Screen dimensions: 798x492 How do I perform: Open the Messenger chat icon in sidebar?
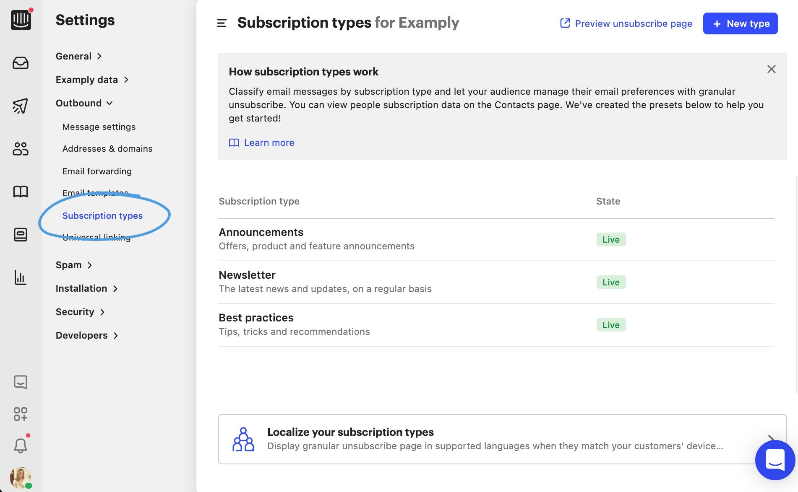click(x=21, y=382)
